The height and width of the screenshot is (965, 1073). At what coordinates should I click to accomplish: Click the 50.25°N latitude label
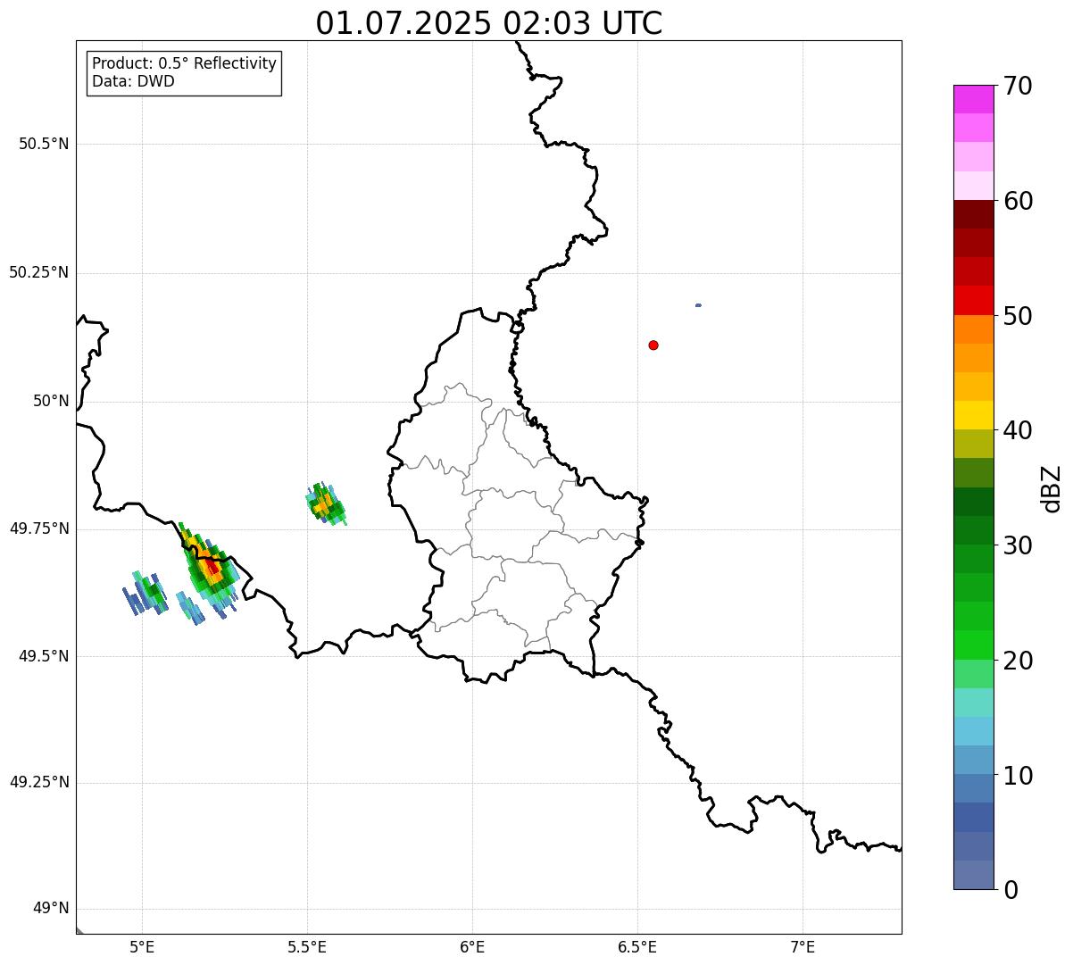pyautogui.click(x=39, y=273)
